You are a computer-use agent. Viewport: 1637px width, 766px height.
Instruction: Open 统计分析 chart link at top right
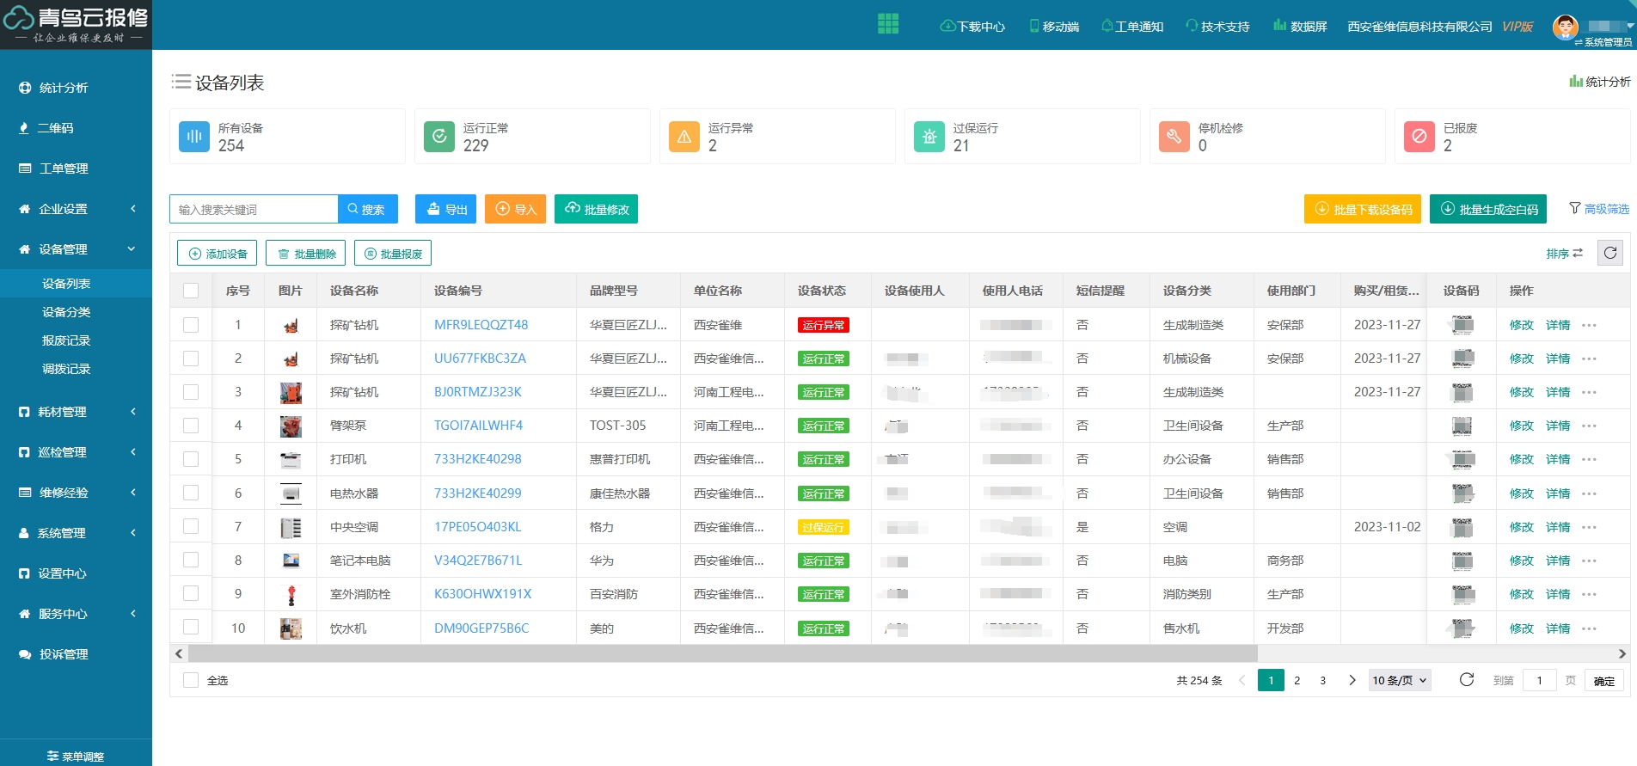[x=1599, y=82]
